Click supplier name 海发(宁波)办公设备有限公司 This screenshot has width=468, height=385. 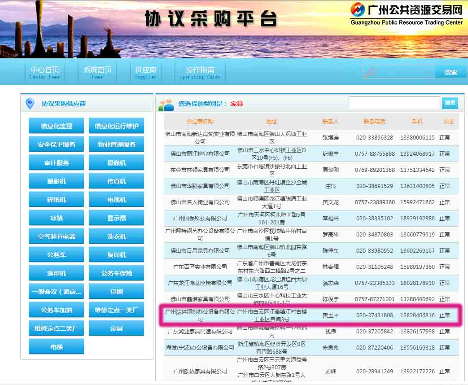coord(200,347)
